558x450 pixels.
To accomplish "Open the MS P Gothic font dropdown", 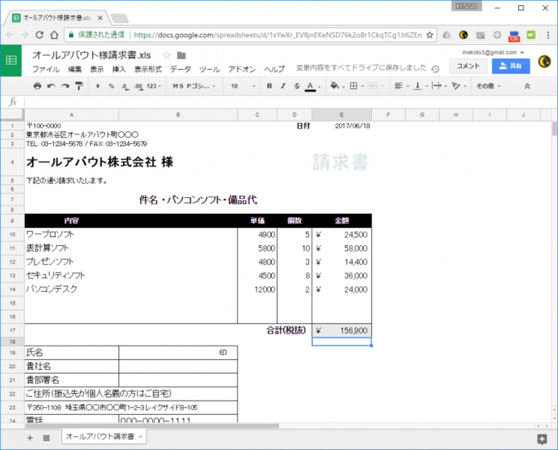I will pos(194,86).
